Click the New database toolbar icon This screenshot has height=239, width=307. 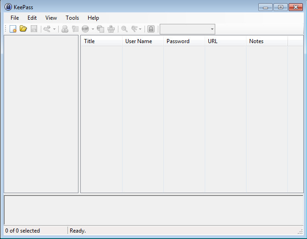click(x=13, y=29)
